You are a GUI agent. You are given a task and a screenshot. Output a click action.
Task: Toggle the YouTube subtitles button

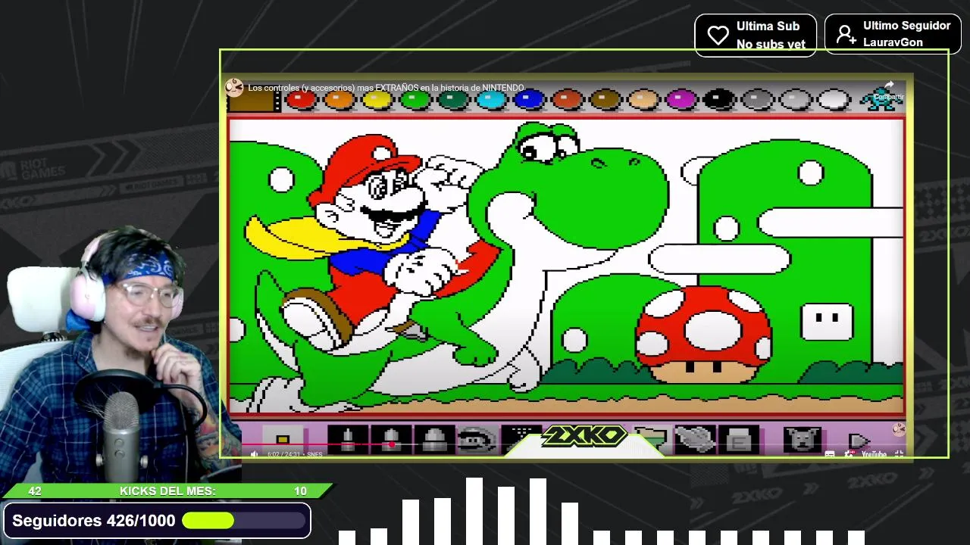[830, 454]
